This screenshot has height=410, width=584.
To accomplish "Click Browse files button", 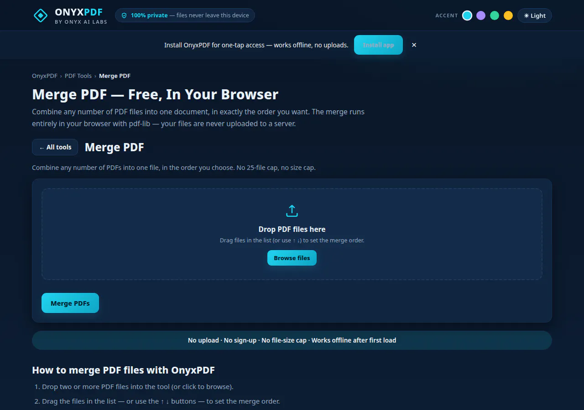I will (x=292, y=258).
